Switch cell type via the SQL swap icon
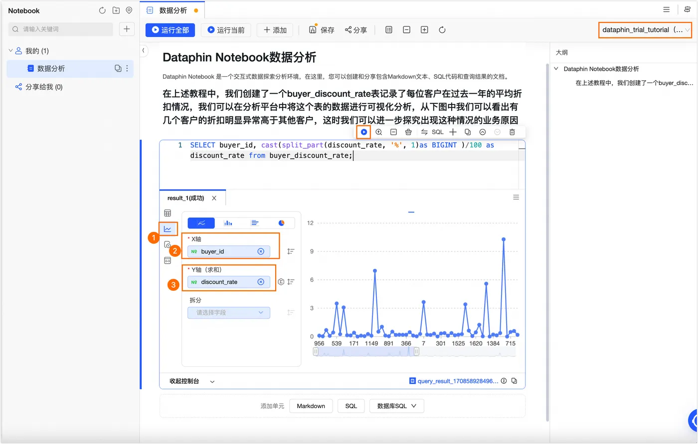This screenshot has height=444, width=698. (x=432, y=132)
